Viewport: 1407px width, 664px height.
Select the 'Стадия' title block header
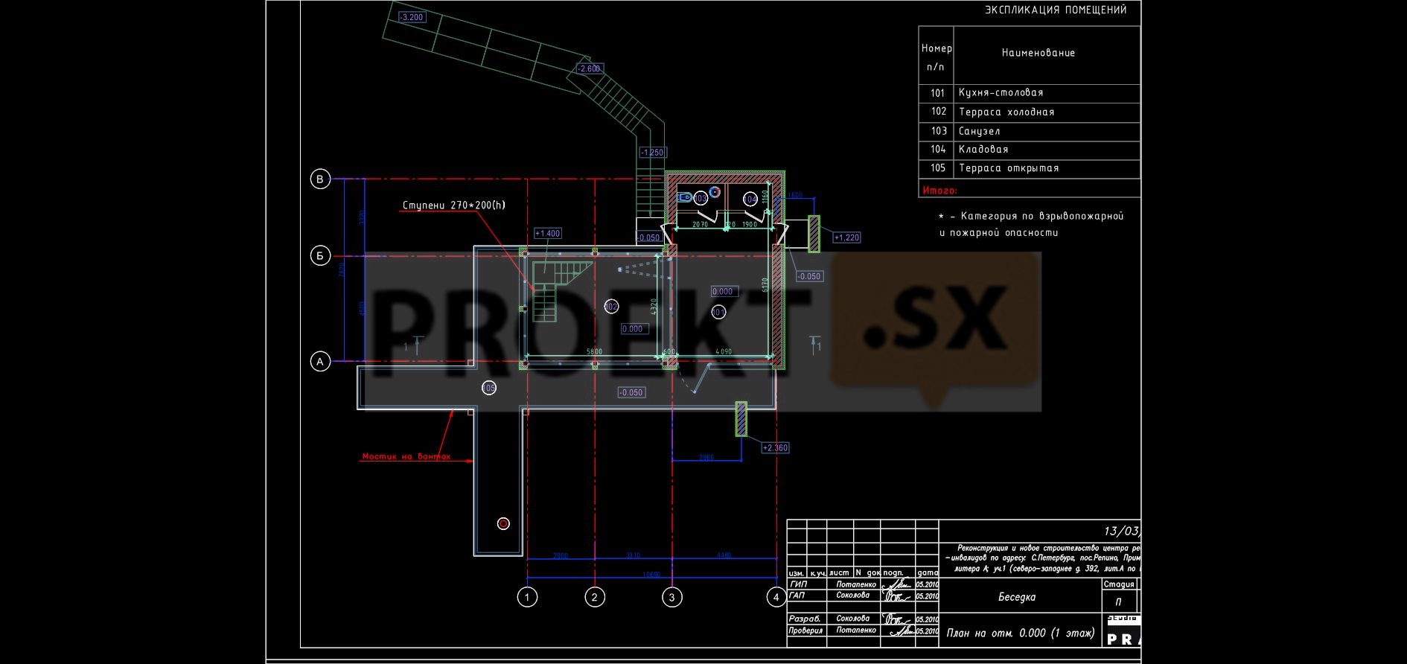[x=1119, y=584]
